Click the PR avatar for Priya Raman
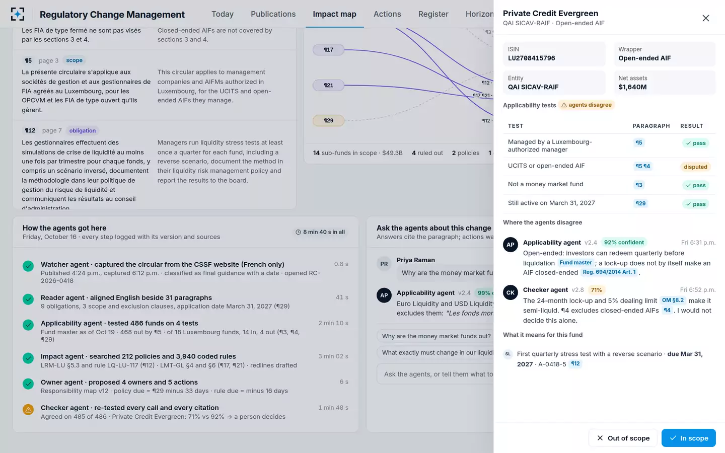Image resolution: width=725 pixels, height=453 pixels. coord(384,264)
